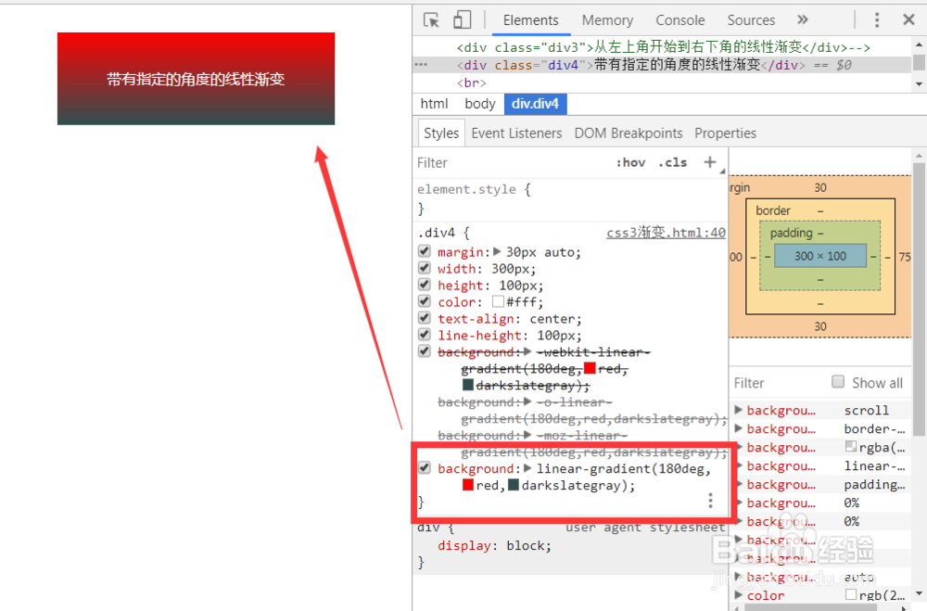Click the display: block declaration

[494, 545]
